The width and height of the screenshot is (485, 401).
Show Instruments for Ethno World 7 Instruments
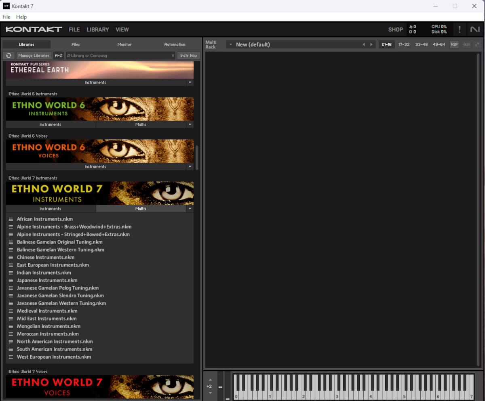51,209
